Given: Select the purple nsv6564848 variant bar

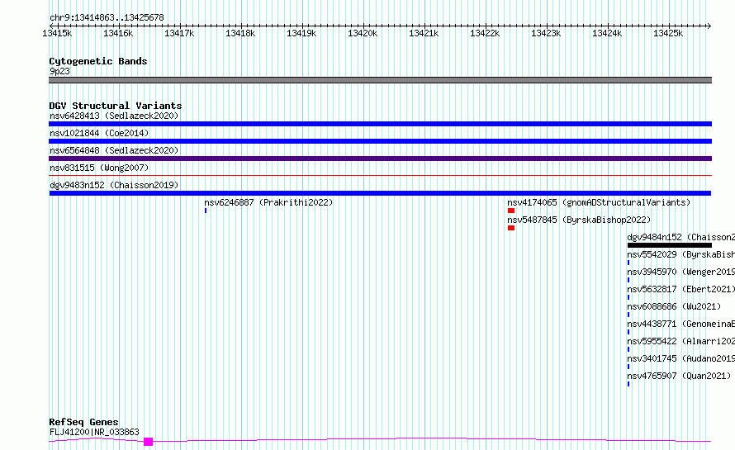Looking at the screenshot, I should pos(380,159).
